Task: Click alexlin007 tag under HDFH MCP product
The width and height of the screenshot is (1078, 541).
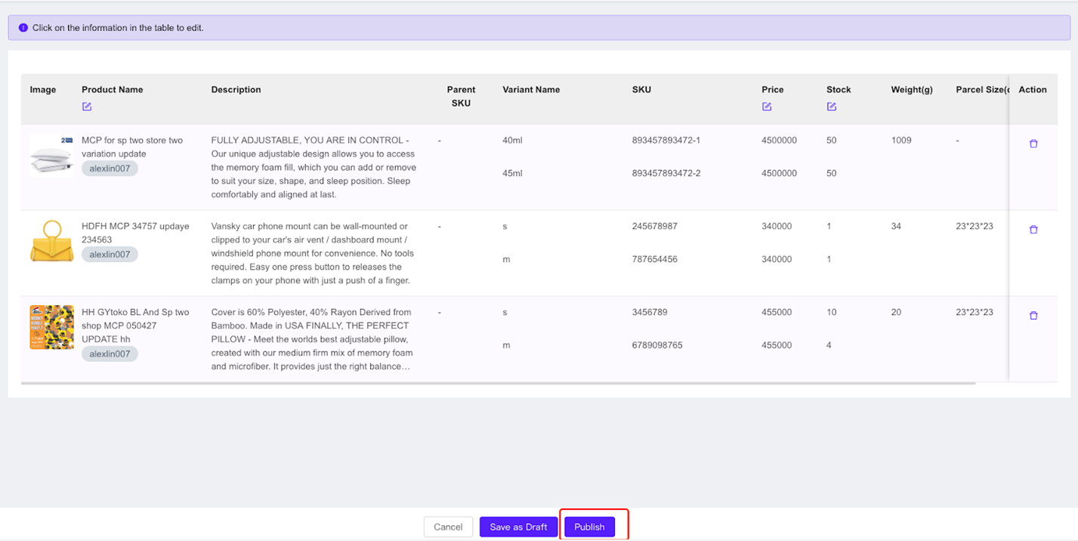Action: pos(110,255)
